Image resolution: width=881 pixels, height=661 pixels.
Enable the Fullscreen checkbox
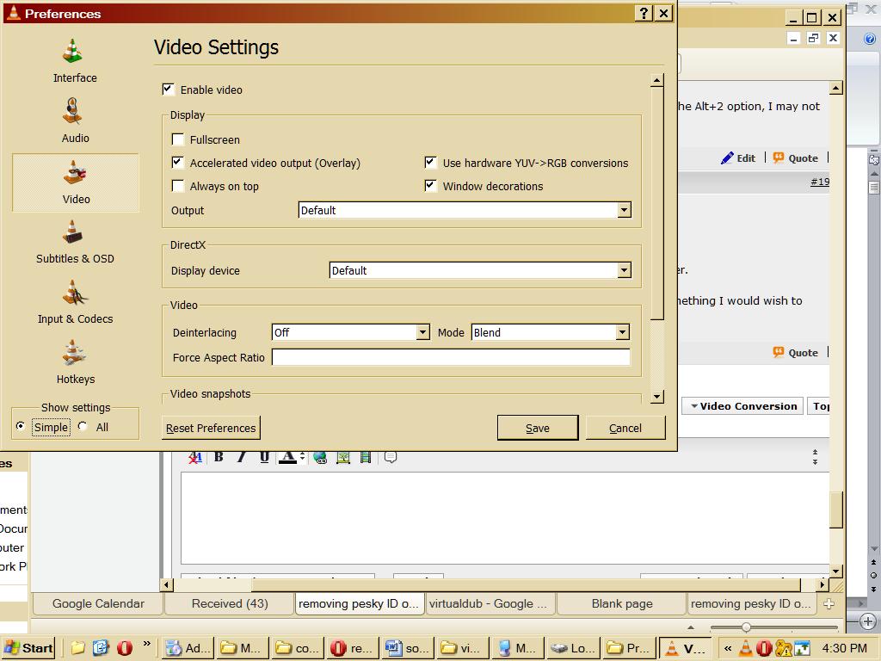(x=177, y=139)
